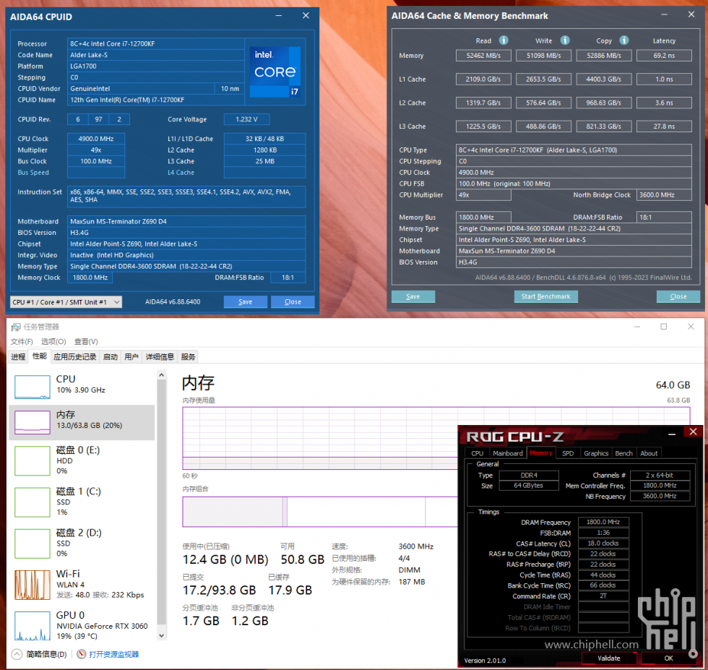Open the CPU tab in ROG CPU-Z
Image resolution: width=708 pixels, height=670 pixels.
click(478, 453)
